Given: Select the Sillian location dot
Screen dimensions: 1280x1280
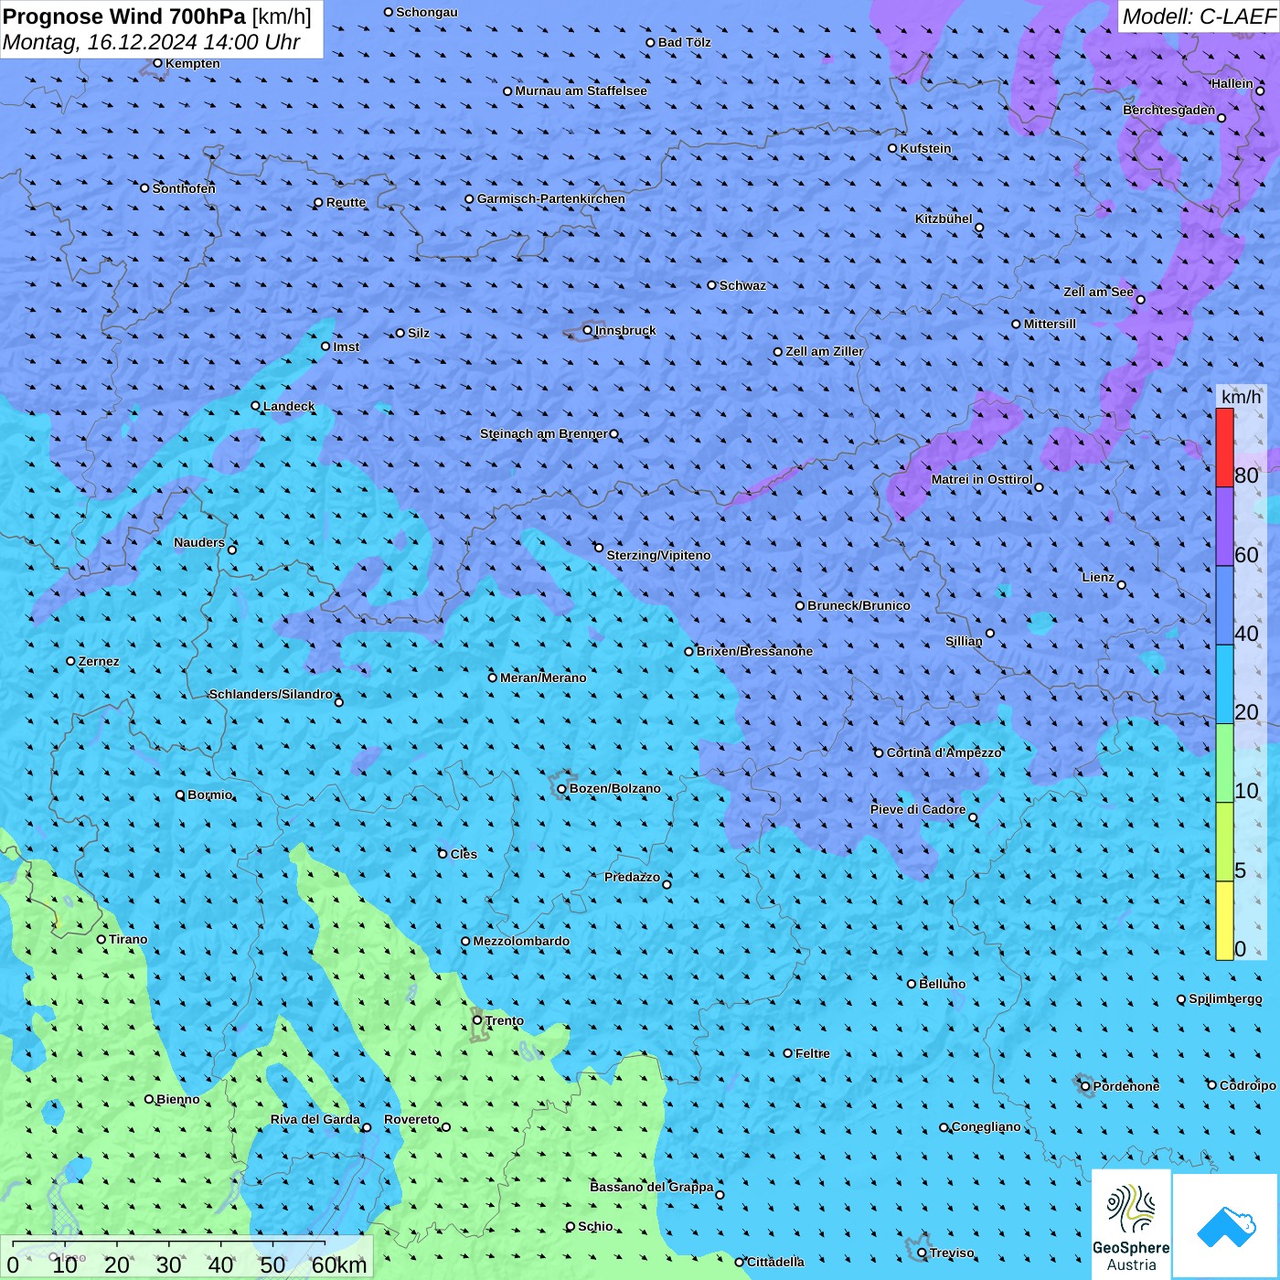Looking at the screenshot, I should pos(990,633).
